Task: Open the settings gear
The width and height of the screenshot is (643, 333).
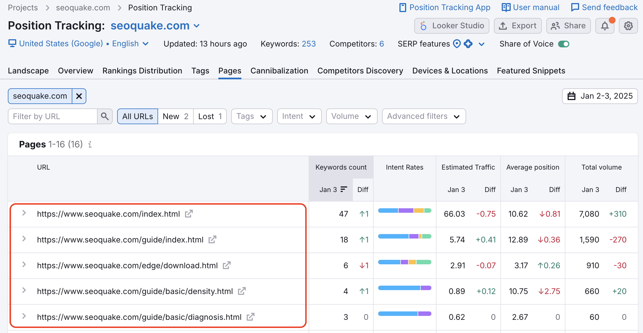Action: tap(628, 26)
